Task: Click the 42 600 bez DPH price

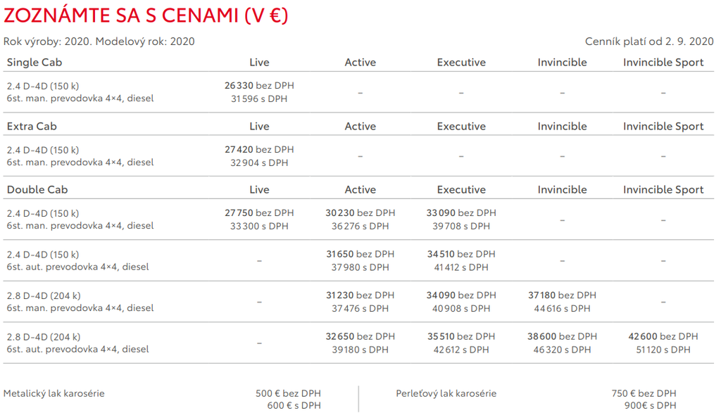Action: (663, 336)
